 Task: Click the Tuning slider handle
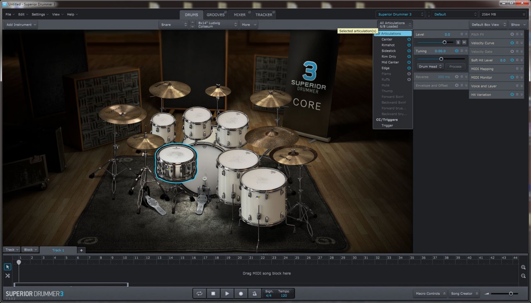tap(441, 59)
